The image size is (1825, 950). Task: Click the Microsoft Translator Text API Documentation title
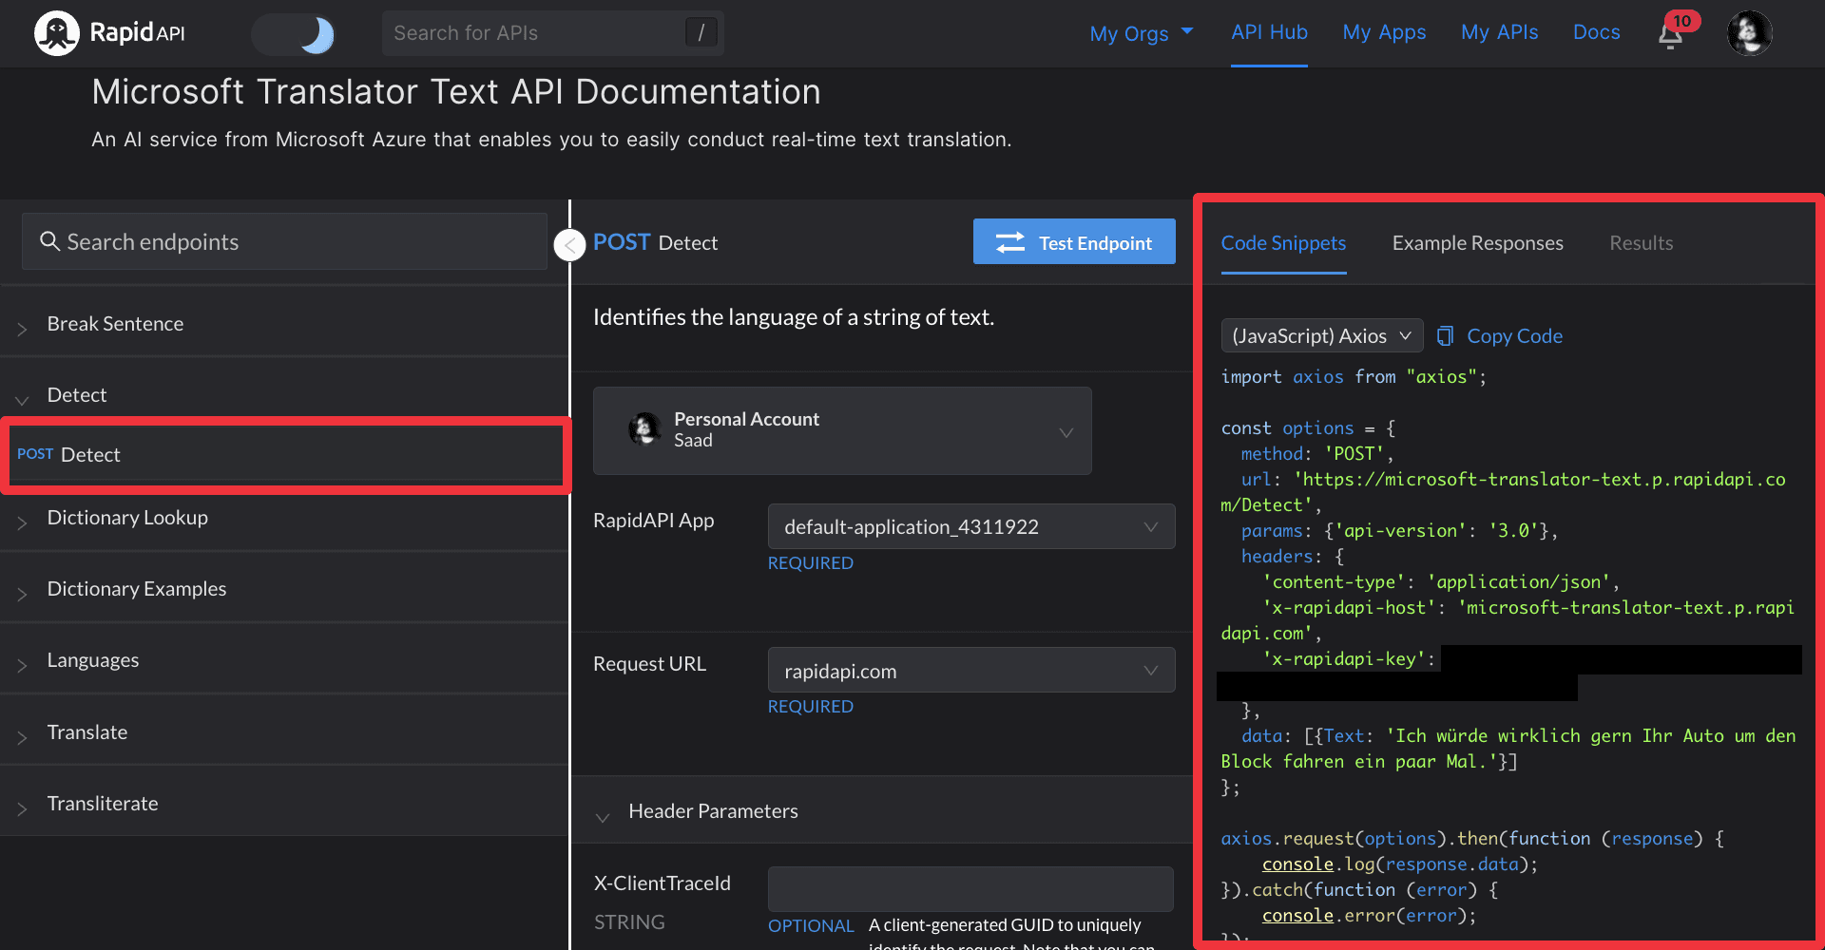(456, 92)
